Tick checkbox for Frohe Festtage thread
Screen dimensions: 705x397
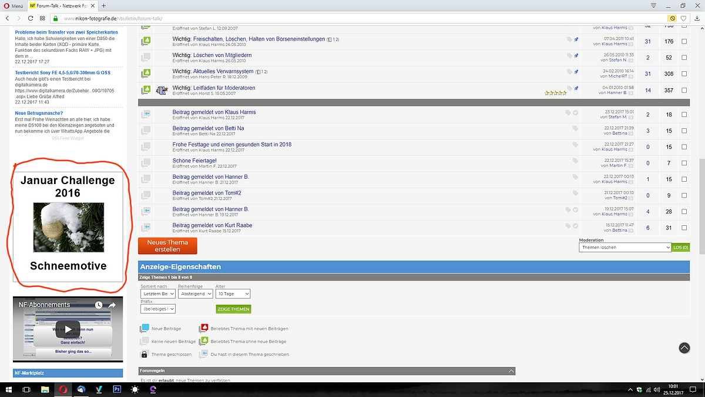[684, 147]
